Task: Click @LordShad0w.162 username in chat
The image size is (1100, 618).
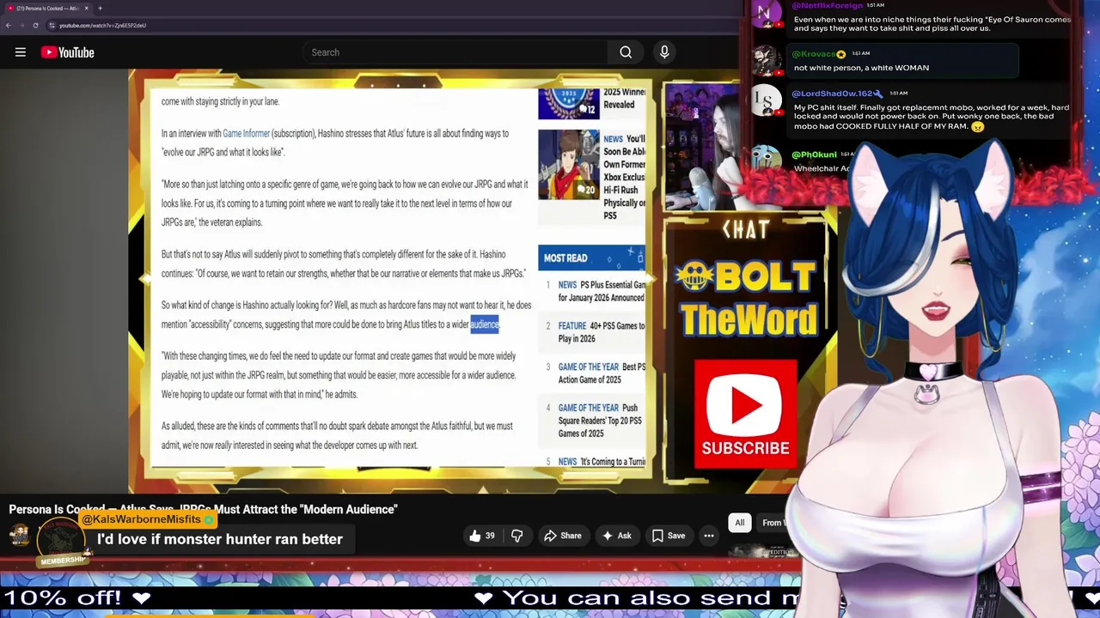Action: coord(832,94)
